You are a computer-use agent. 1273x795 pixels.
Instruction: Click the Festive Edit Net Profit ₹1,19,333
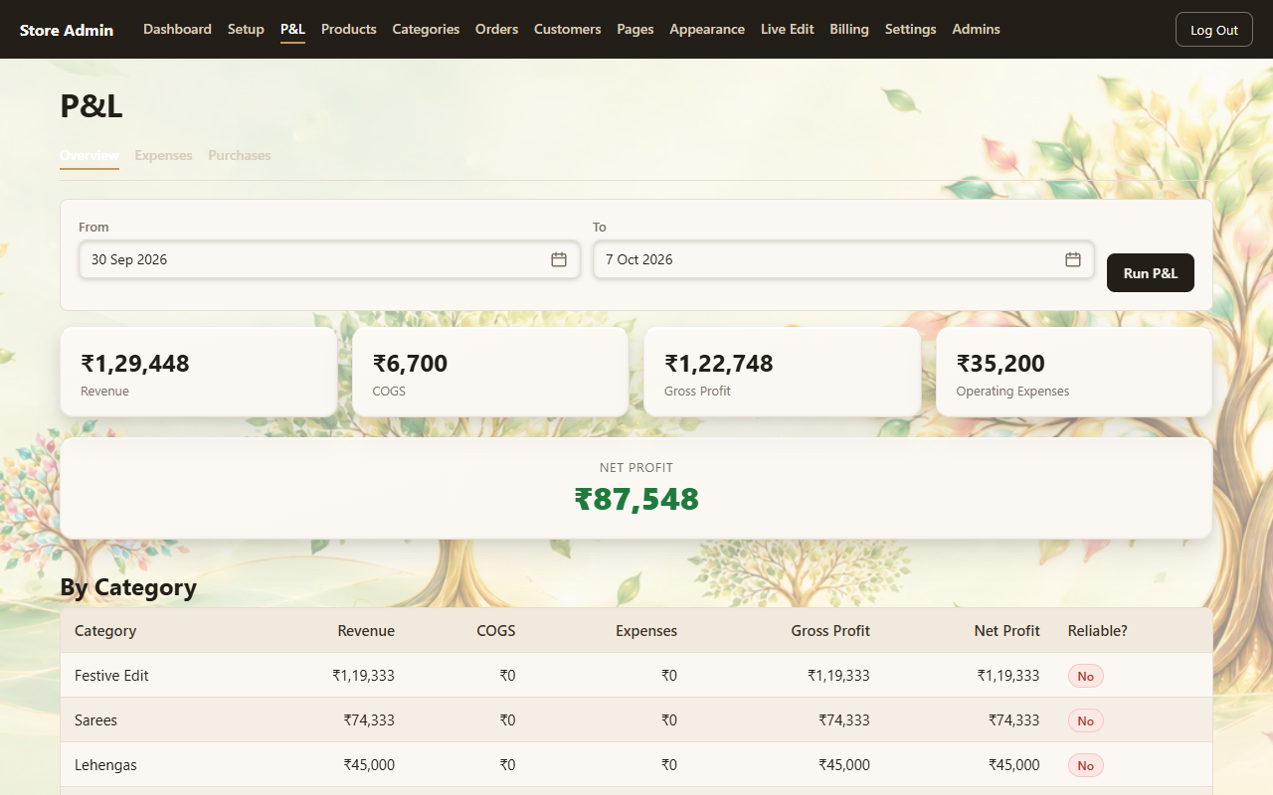pyautogui.click(x=1008, y=676)
